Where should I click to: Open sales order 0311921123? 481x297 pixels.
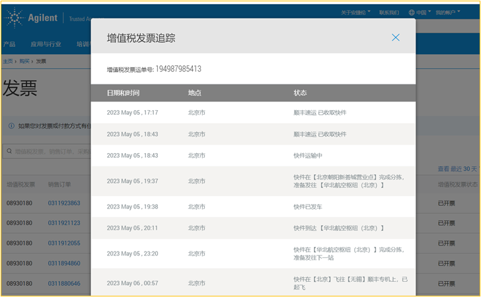click(64, 223)
